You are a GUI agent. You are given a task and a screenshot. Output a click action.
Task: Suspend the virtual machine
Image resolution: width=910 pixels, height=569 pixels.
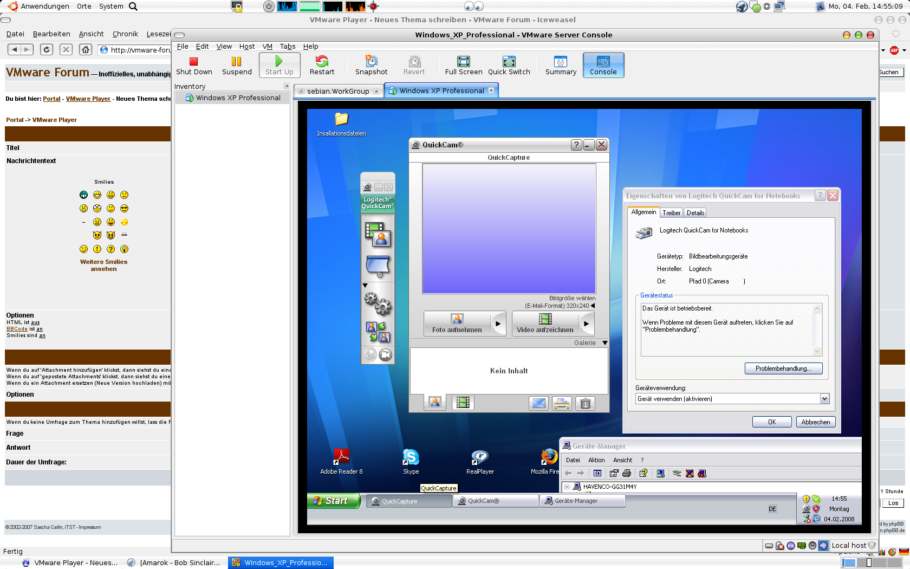[x=237, y=65]
